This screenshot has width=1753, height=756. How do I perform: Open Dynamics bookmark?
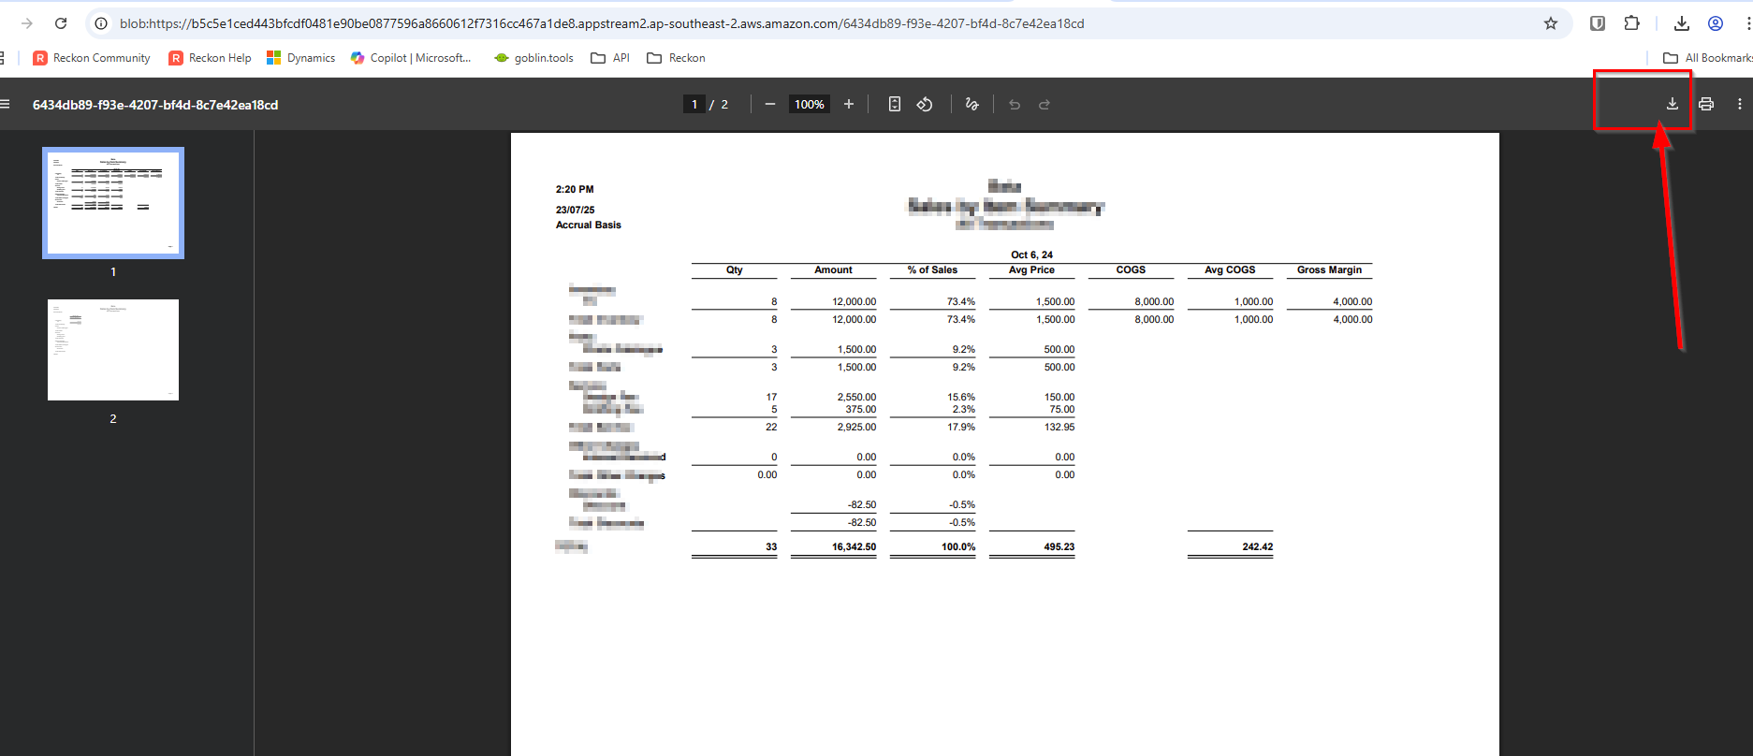click(x=300, y=58)
